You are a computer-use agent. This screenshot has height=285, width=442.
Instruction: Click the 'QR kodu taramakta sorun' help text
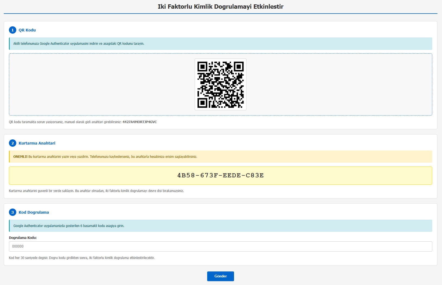(65, 122)
